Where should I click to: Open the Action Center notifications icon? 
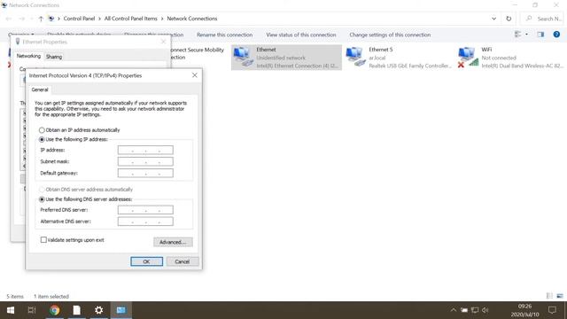(552, 310)
